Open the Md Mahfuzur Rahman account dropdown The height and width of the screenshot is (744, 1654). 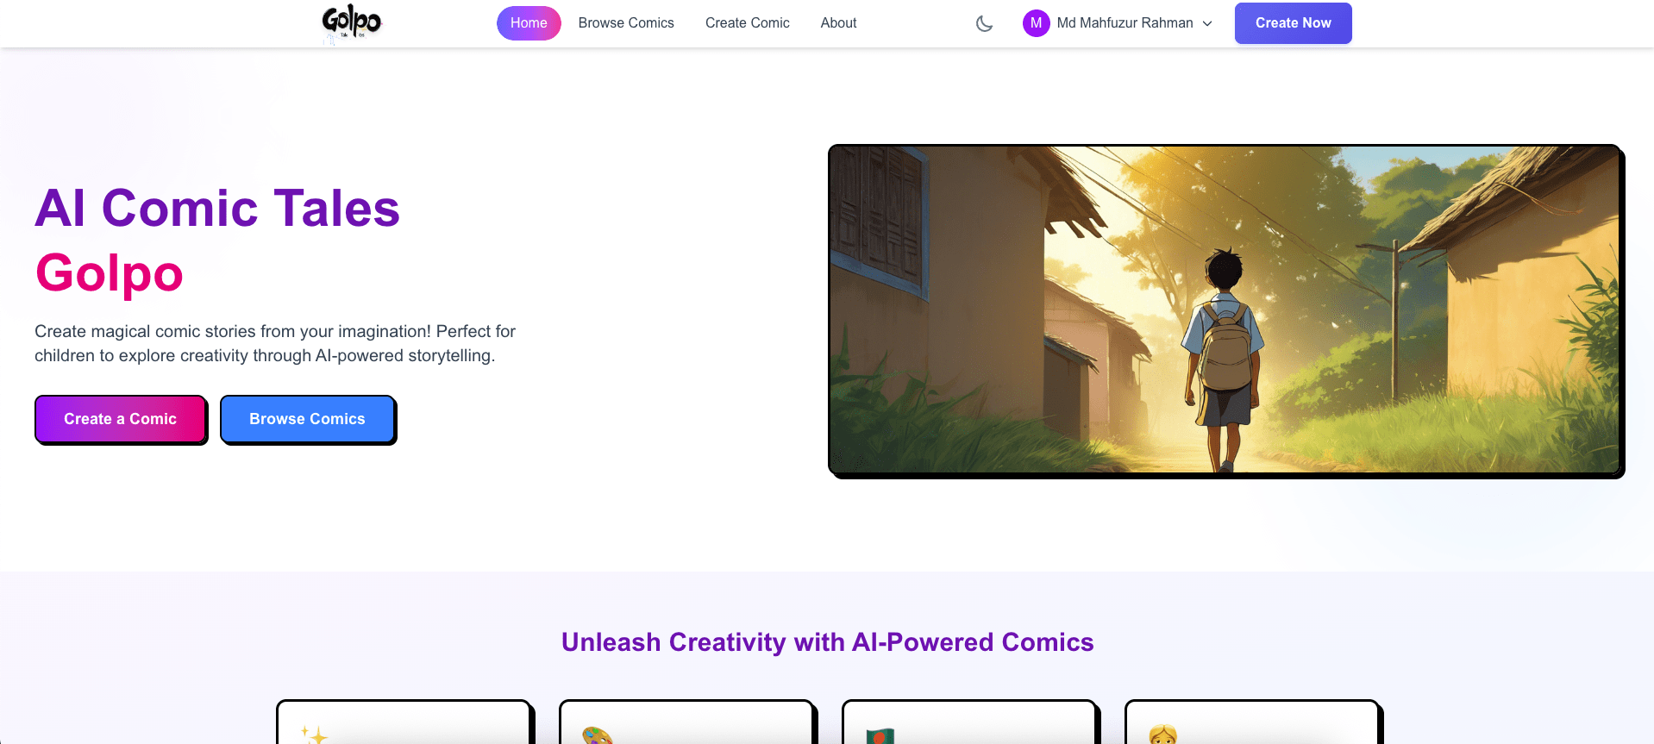coord(1118,23)
